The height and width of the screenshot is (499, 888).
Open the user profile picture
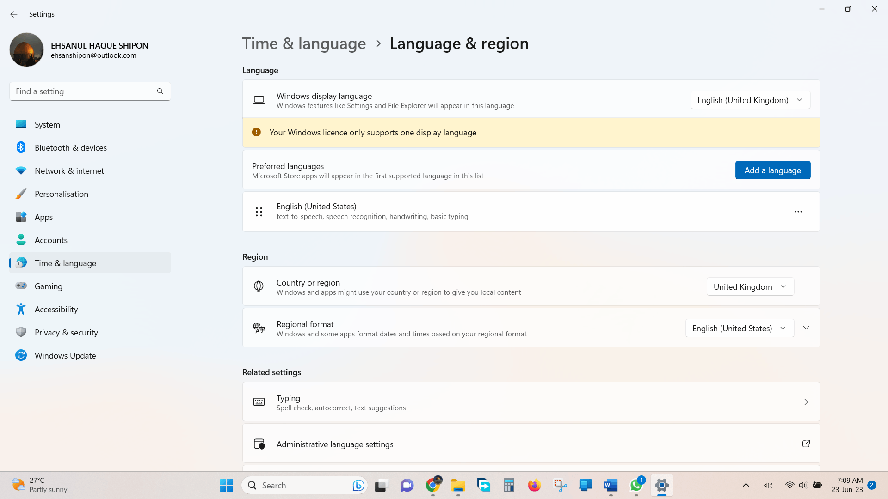click(x=26, y=49)
